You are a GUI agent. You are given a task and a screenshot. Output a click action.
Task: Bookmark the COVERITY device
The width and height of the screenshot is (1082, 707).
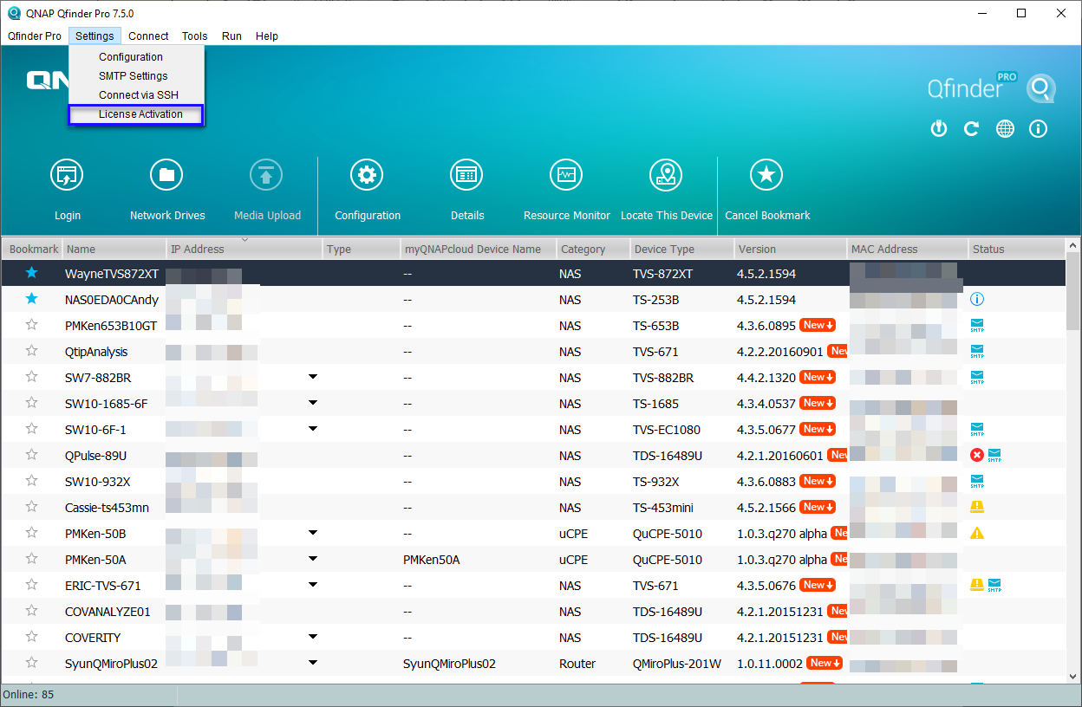[32, 636]
